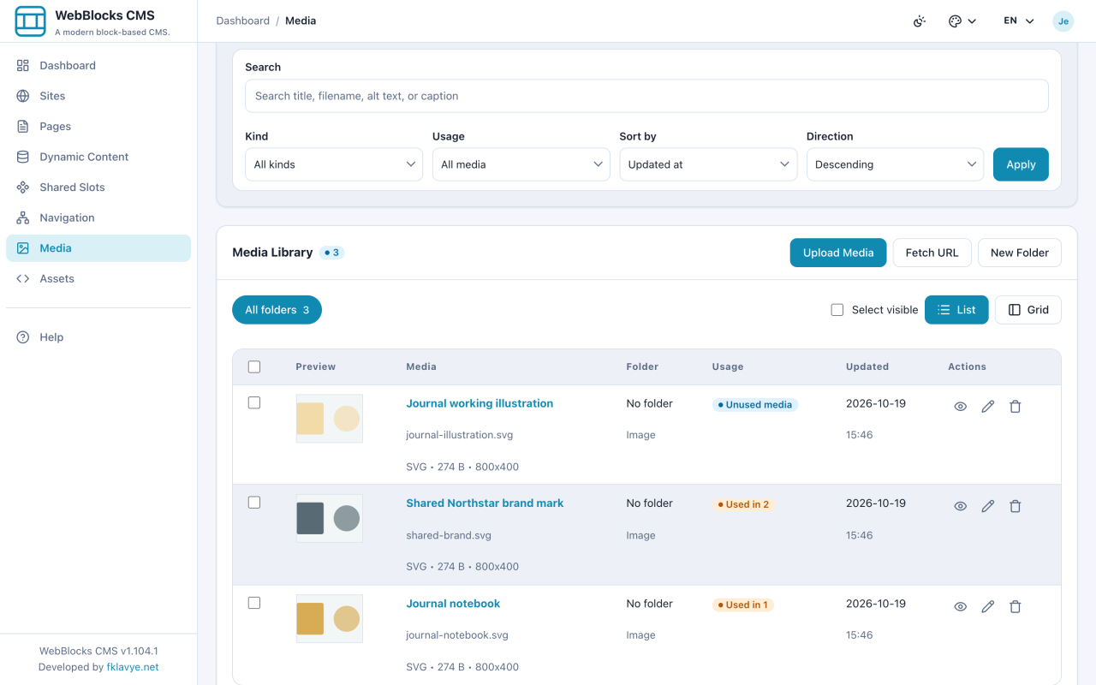Open the Journal notebook preview thumbnail
Screen dimensions: 1096x685
[x=330, y=618]
